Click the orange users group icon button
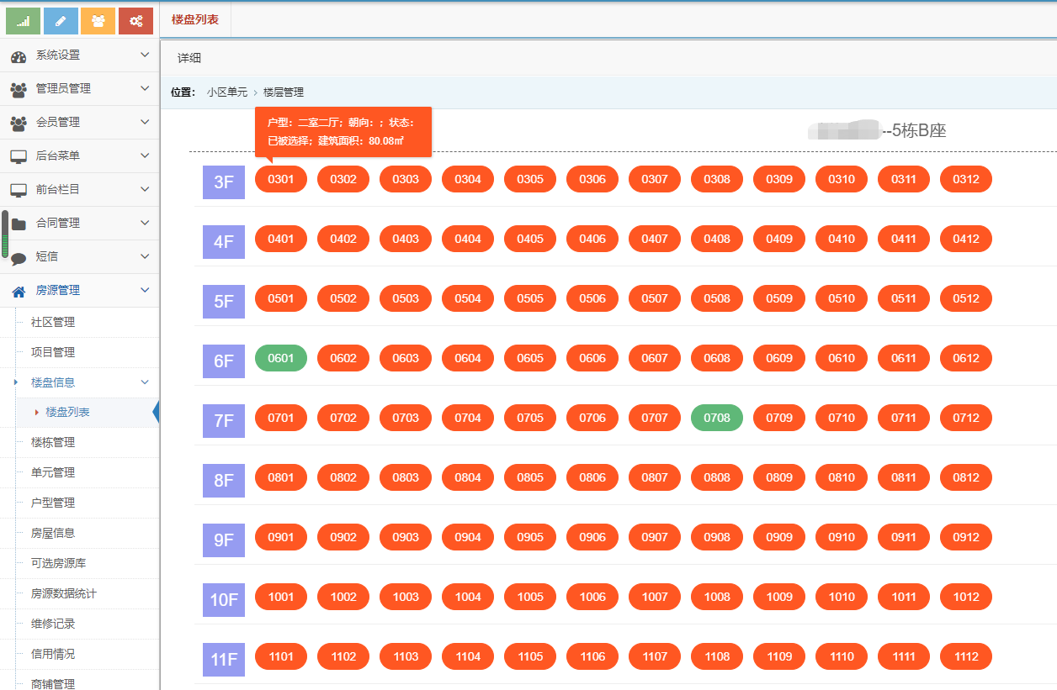Screen dimensions: 1057x690 coord(98,21)
